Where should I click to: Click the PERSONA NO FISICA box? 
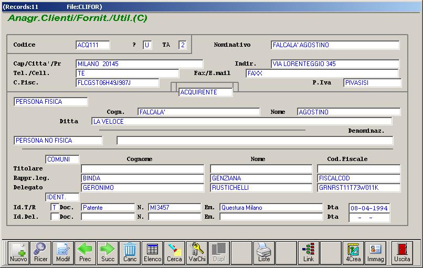tap(58, 141)
